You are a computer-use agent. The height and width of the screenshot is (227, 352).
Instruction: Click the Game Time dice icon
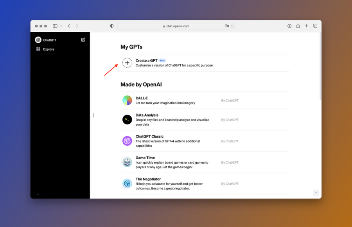pyautogui.click(x=127, y=162)
